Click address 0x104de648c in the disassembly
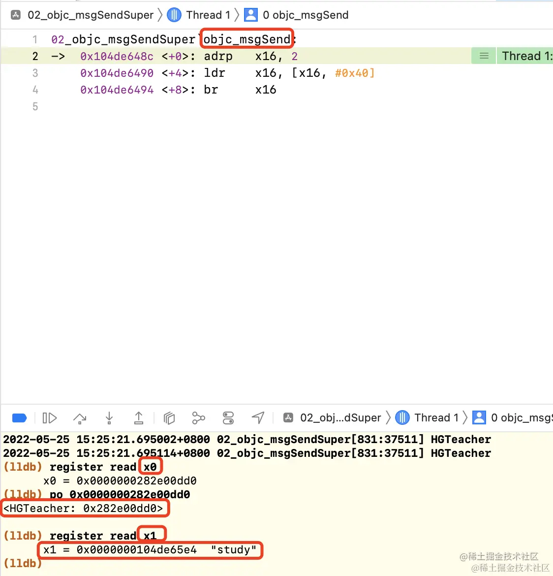The image size is (553, 576). tap(117, 56)
